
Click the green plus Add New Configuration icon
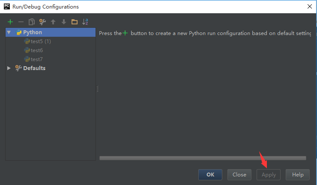click(10, 22)
